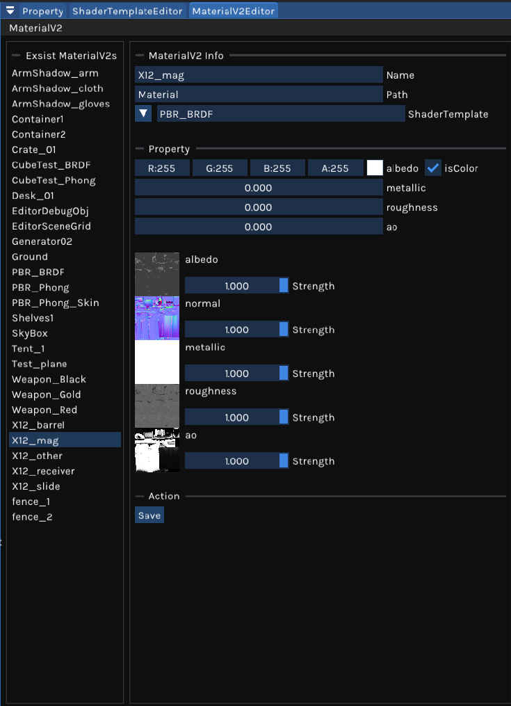Click the roughness Strength slider
This screenshot has width=511, height=706.
[237, 417]
